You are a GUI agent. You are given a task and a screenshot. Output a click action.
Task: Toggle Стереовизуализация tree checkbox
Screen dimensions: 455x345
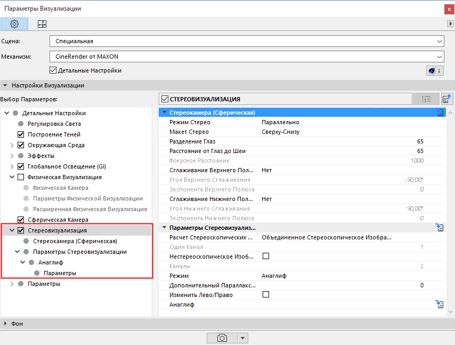click(21, 230)
